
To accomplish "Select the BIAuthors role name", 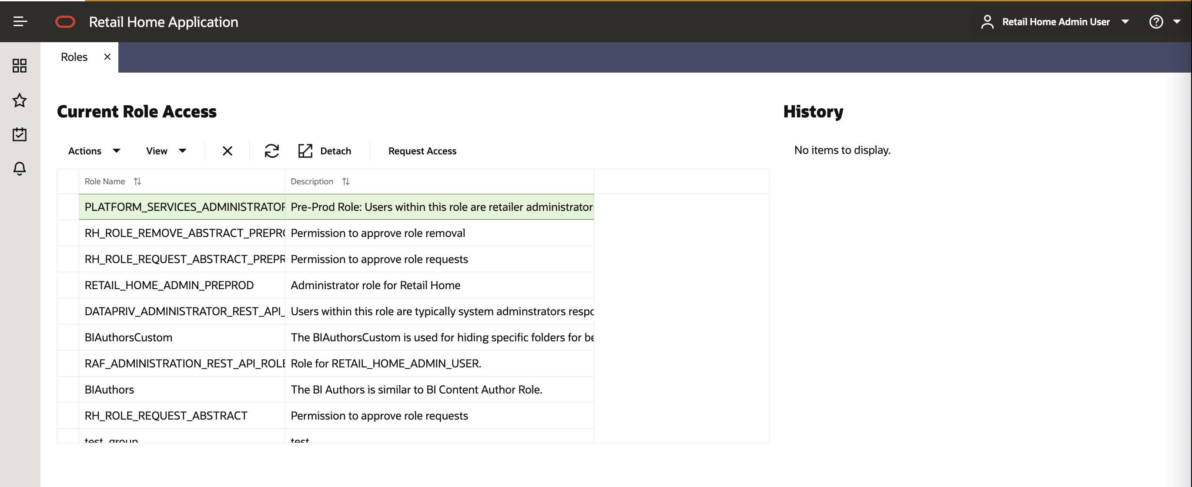I will [x=109, y=390].
